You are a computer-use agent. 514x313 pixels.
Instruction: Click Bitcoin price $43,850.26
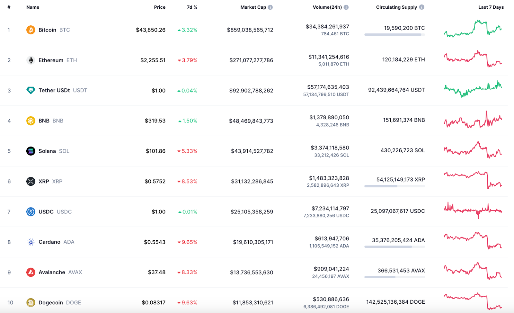point(151,30)
